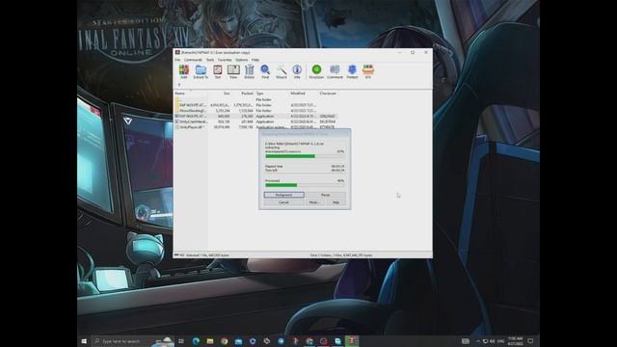Click the WinRAR icon in the taskbar
Viewport: 617px width, 347px height.
click(x=352, y=341)
